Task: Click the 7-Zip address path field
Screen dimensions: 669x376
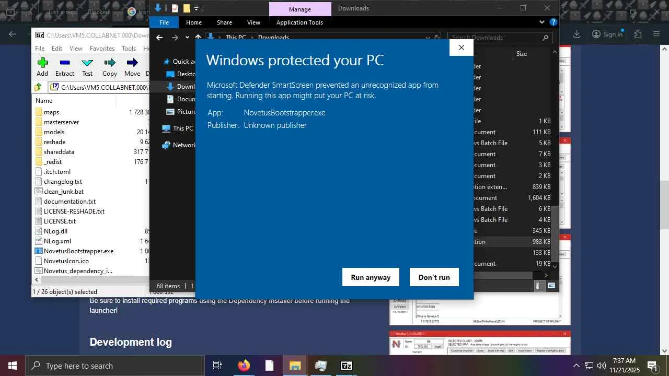Action: point(99,87)
